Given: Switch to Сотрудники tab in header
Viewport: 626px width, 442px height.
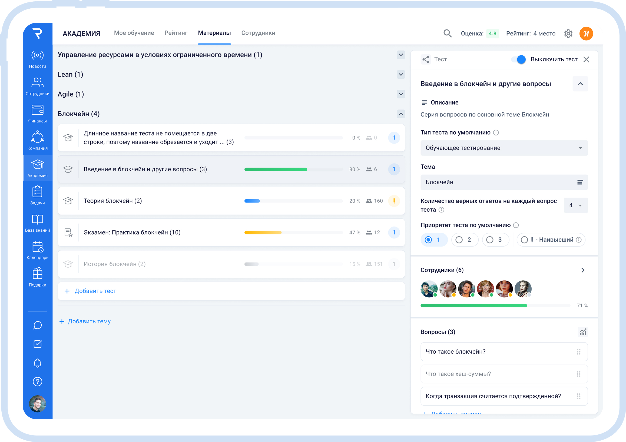Looking at the screenshot, I should (258, 33).
